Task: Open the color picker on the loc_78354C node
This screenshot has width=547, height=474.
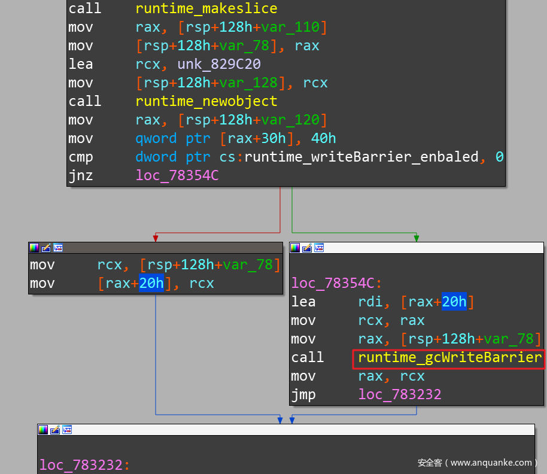Action: [x=295, y=248]
